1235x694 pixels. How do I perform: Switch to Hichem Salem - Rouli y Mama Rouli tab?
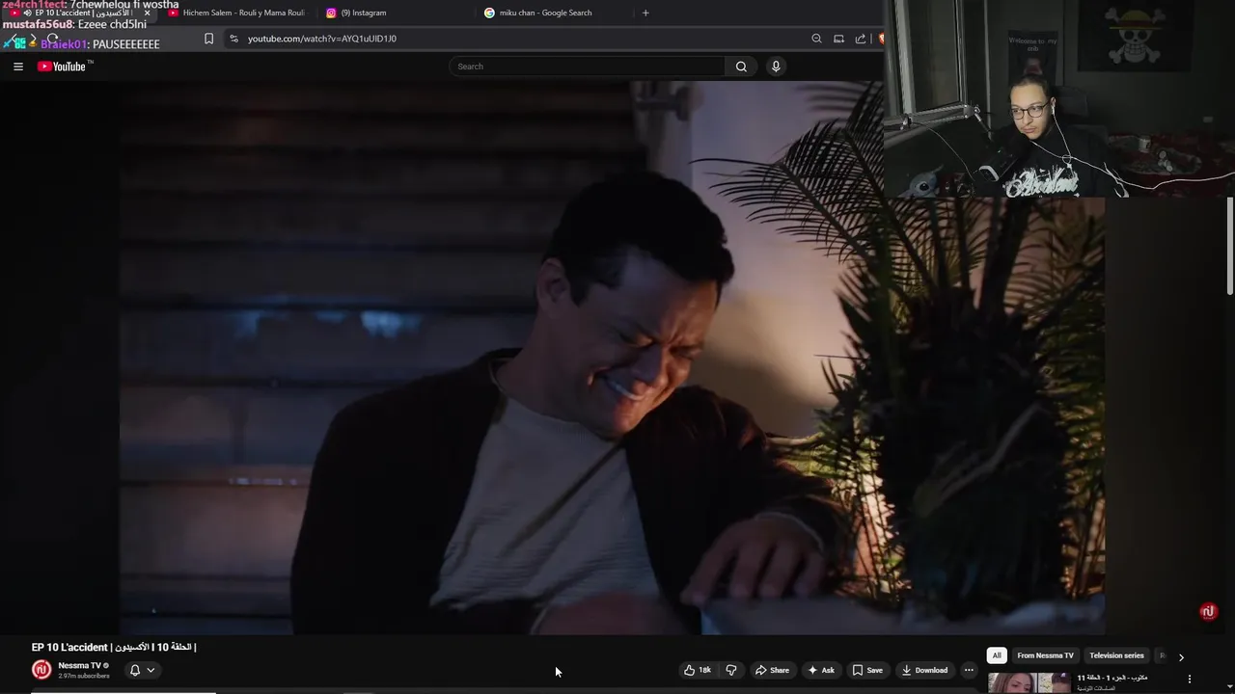(x=236, y=13)
